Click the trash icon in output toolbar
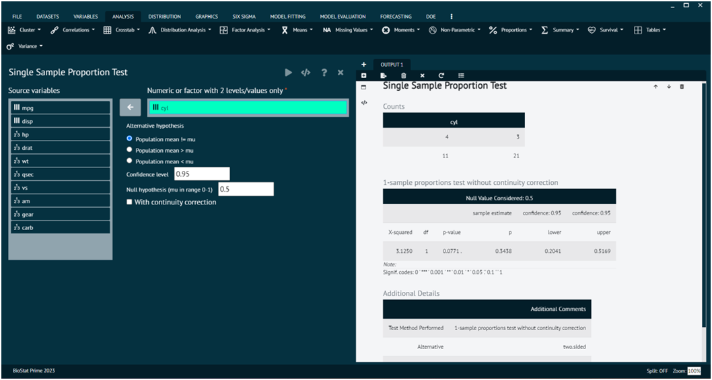The height and width of the screenshot is (380, 712). pyautogui.click(x=404, y=75)
